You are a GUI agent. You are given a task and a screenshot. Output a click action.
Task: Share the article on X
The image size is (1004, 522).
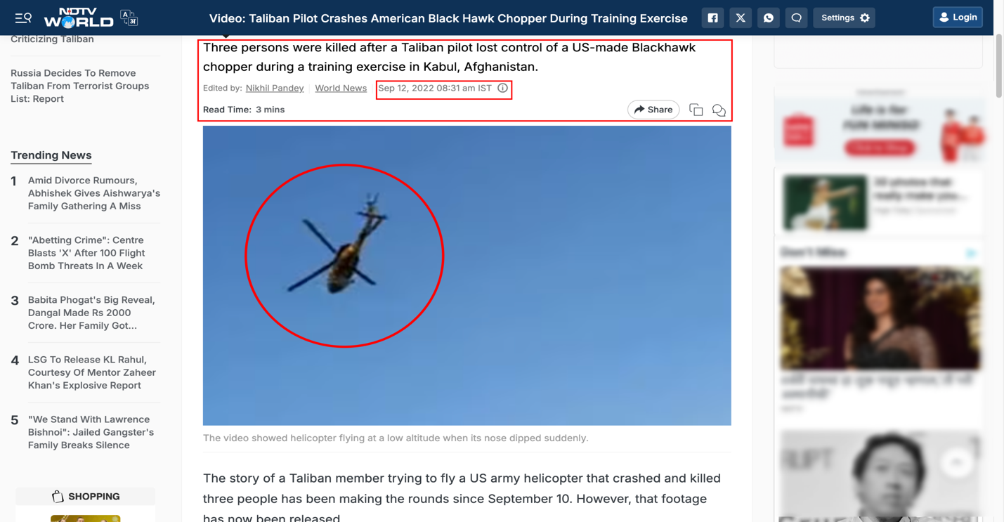(x=741, y=18)
